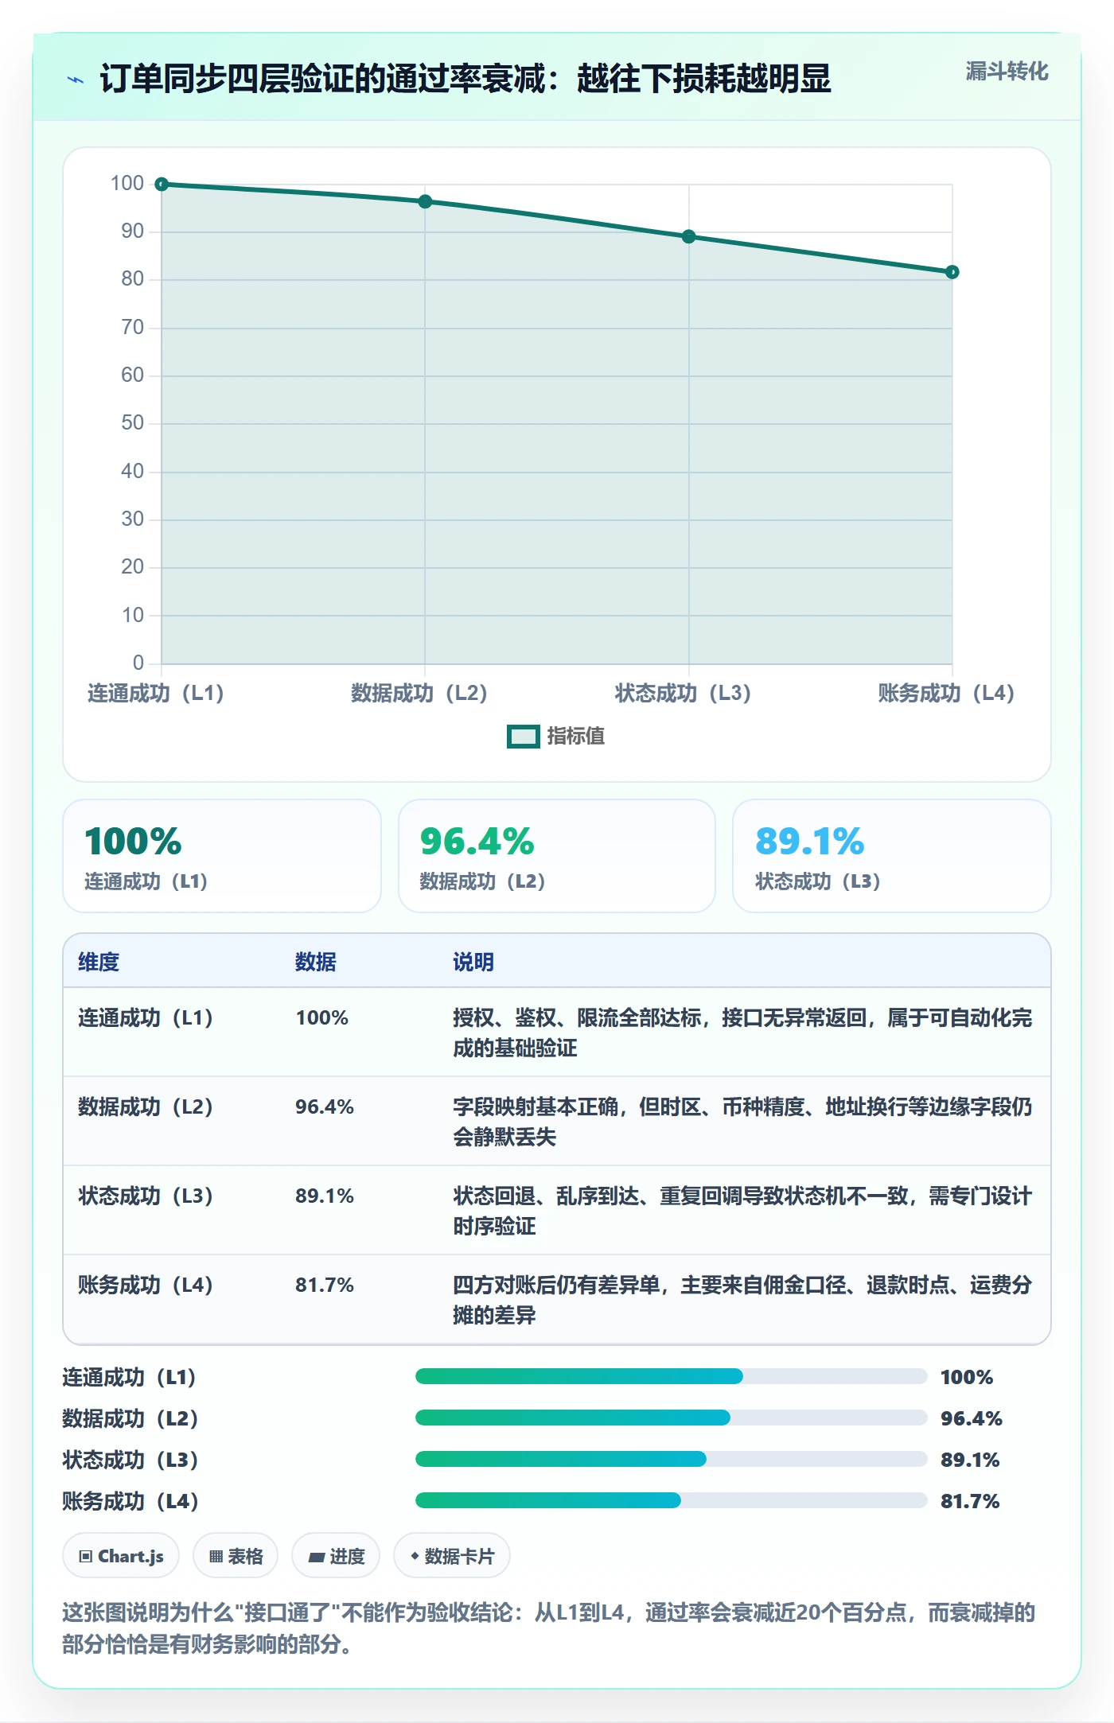Select the 连通成功（L1）cell in the table
Screen dimensions: 1114x1723
tap(146, 1018)
